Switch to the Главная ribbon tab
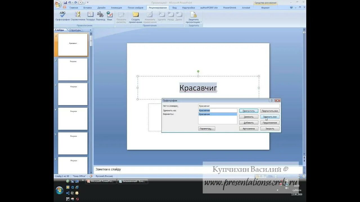This screenshot has width=360, height=202. [x=74, y=8]
